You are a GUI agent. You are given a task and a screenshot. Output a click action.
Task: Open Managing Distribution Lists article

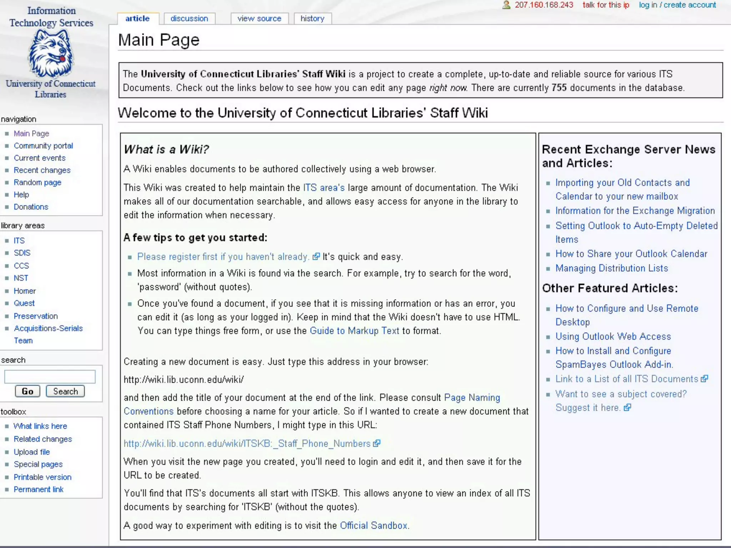tap(611, 268)
